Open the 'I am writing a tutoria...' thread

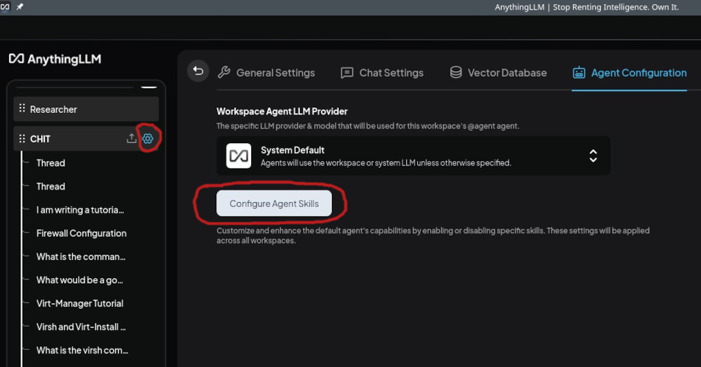pos(80,210)
